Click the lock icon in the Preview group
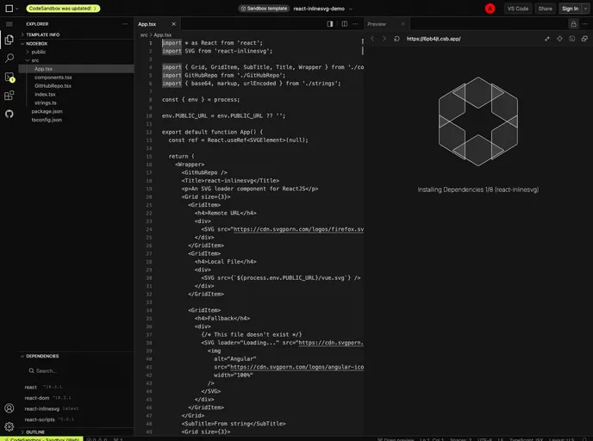This screenshot has height=441, width=593. (573, 24)
